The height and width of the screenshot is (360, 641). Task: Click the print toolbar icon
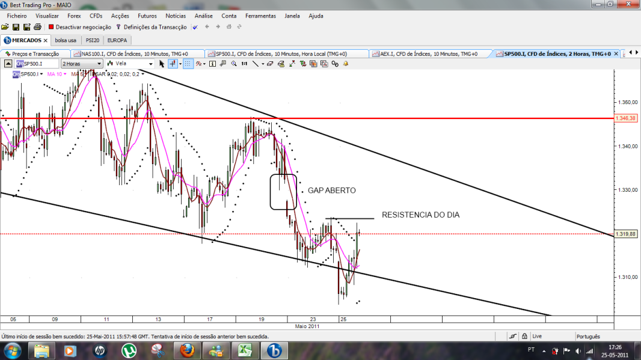(37, 27)
